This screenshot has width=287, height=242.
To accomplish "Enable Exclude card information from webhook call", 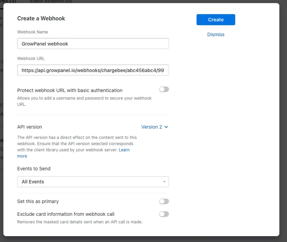I will coord(164,214).
